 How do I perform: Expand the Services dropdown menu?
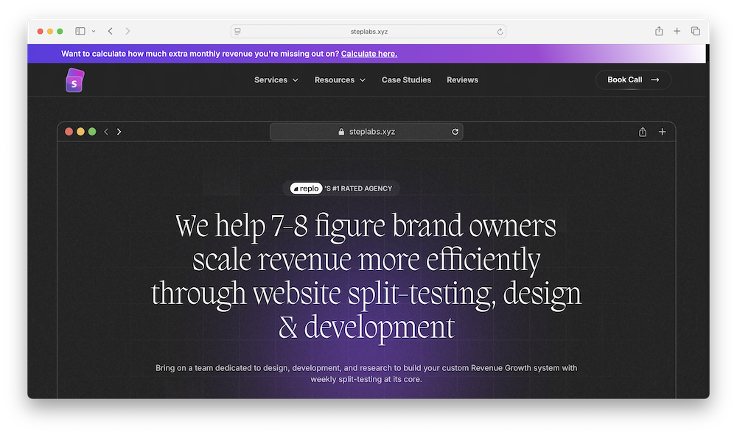click(276, 79)
